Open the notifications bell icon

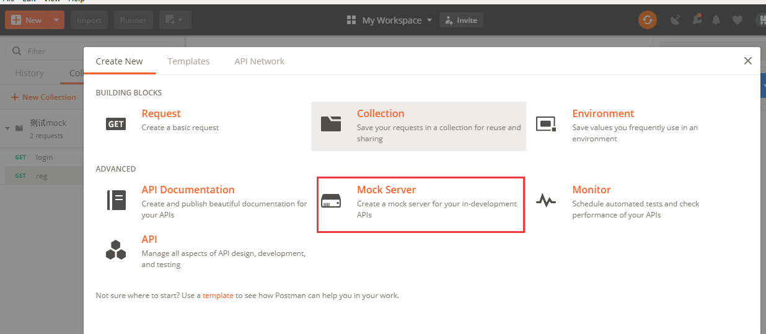tap(716, 20)
